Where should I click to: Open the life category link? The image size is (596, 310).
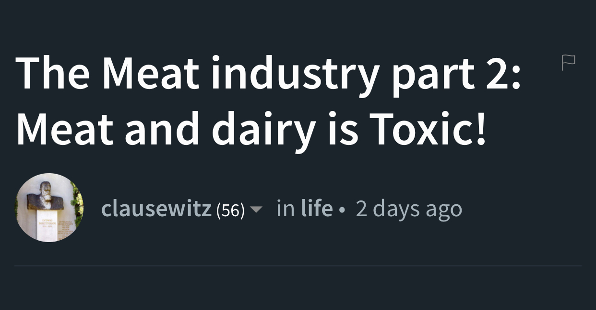tap(317, 209)
